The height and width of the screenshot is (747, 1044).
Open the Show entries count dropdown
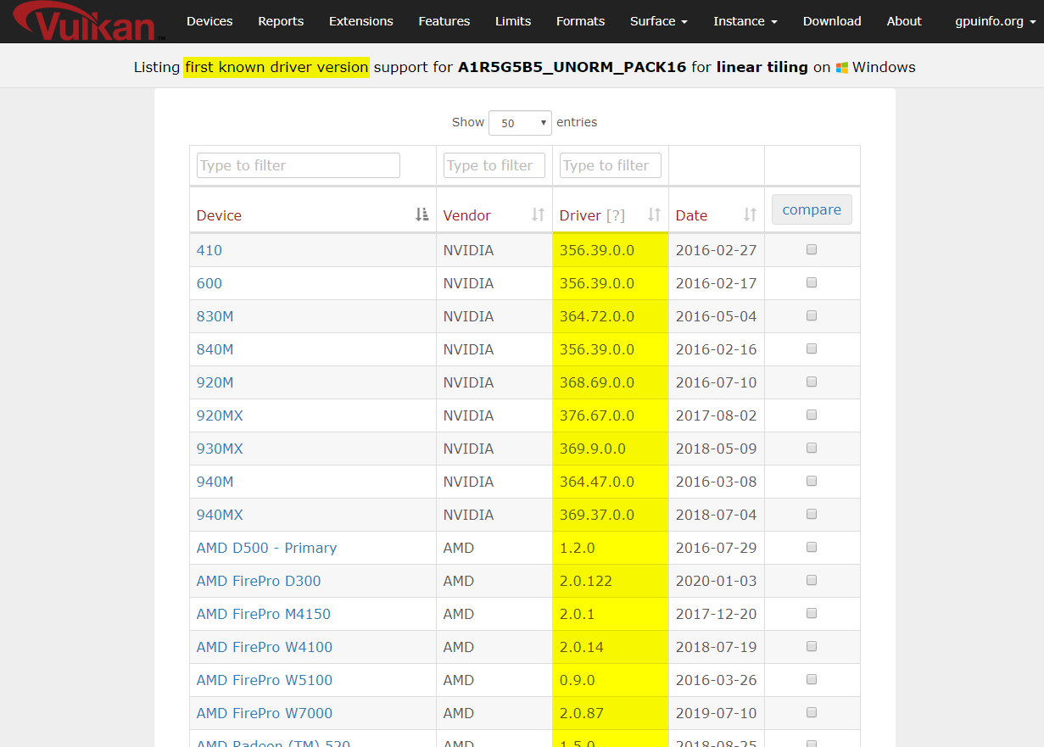tap(520, 123)
